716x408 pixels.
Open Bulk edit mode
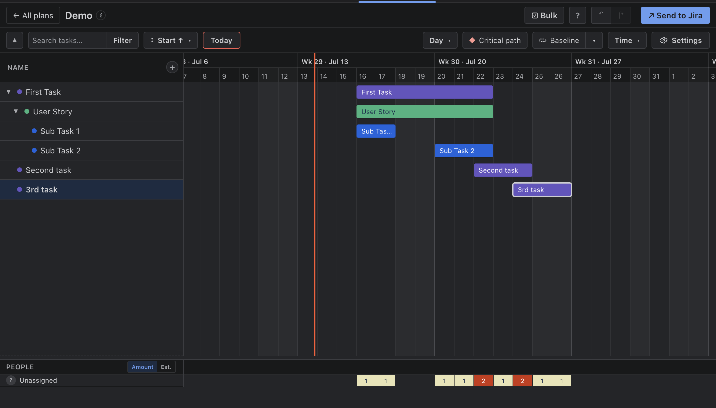[x=544, y=16]
